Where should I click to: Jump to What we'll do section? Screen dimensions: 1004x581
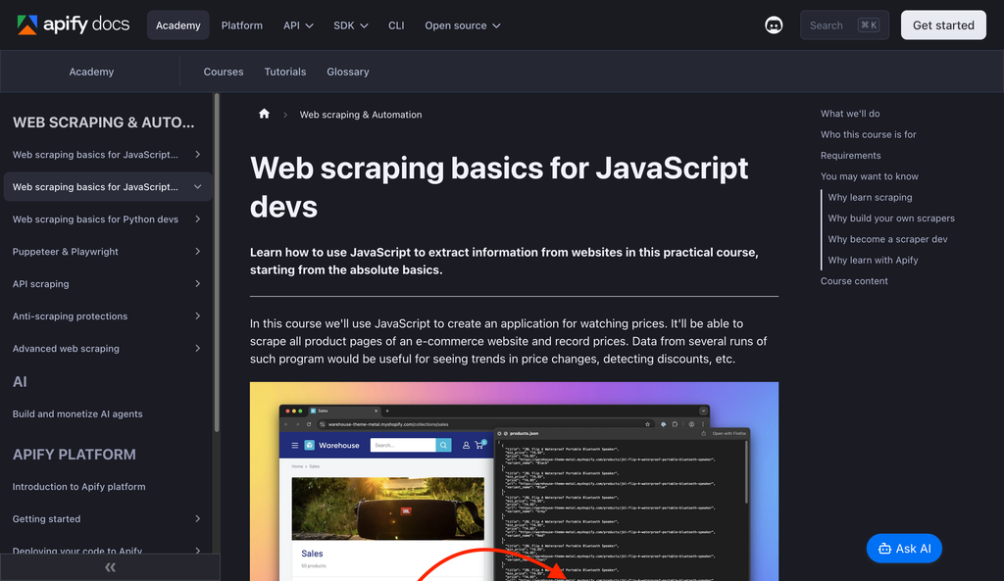point(850,114)
